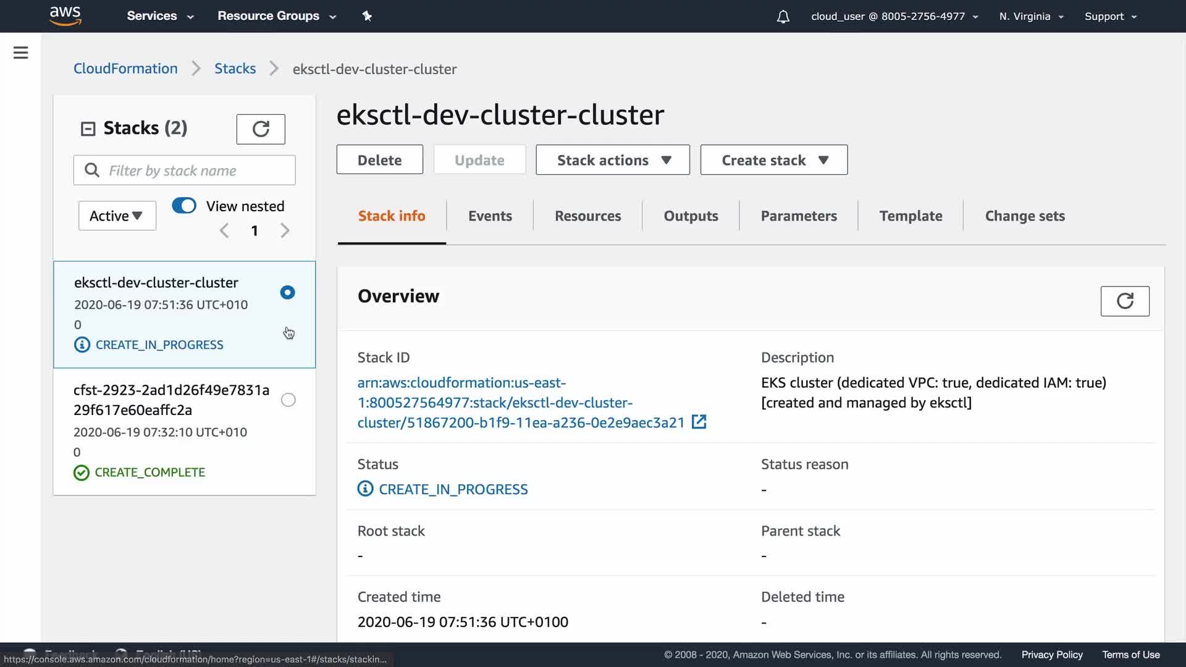This screenshot has width=1186, height=667.
Task: Refresh the Overview panel
Action: tap(1124, 301)
